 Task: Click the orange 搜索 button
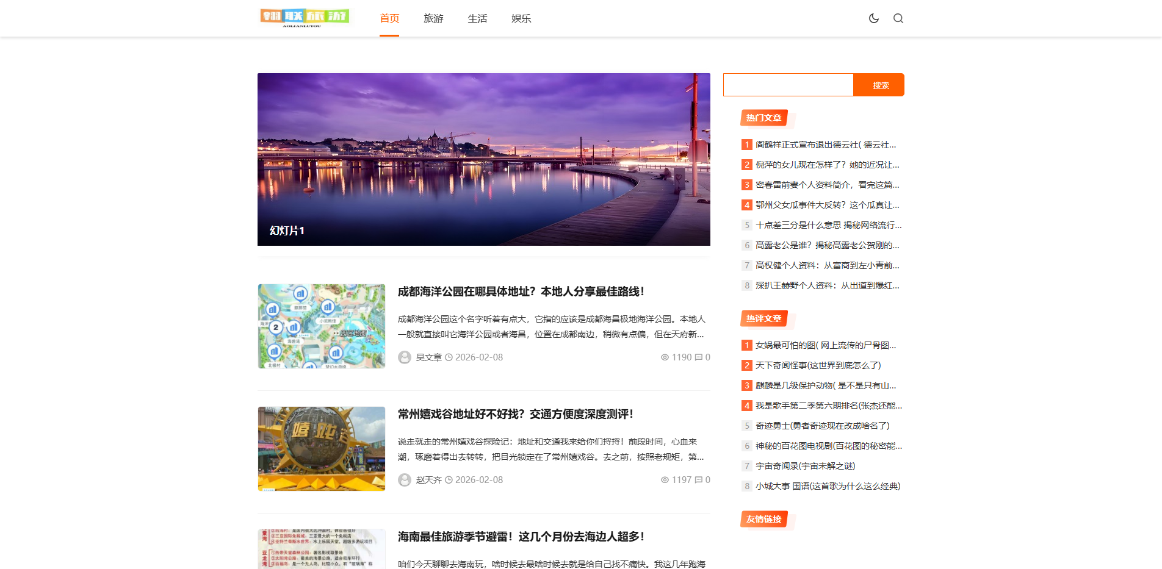879,85
